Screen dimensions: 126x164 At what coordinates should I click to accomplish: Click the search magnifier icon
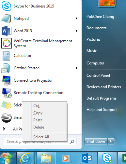coord(72,142)
